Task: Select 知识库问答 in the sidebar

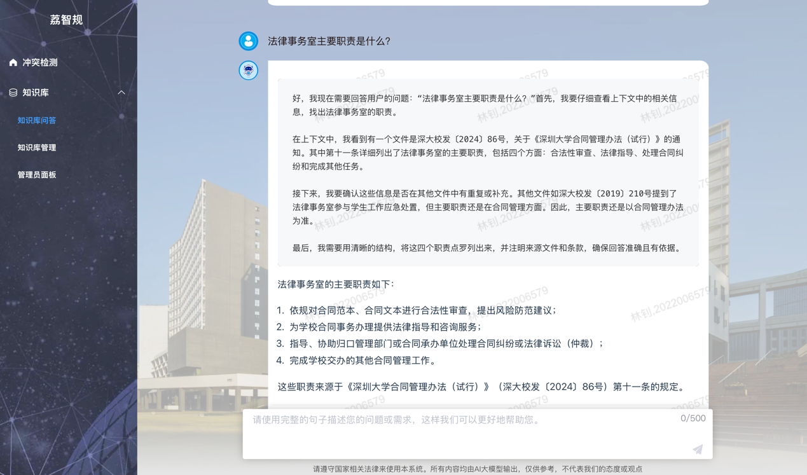Action: [37, 120]
